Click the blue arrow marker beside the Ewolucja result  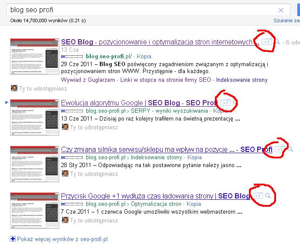click(x=7, y=102)
